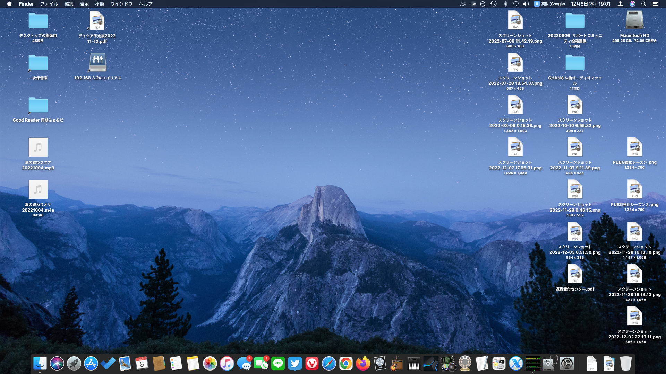Image resolution: width=666 pixels, height=374 pixels.
Task: Launch Disk Utility from the Dock
Action: click(550, 364)
